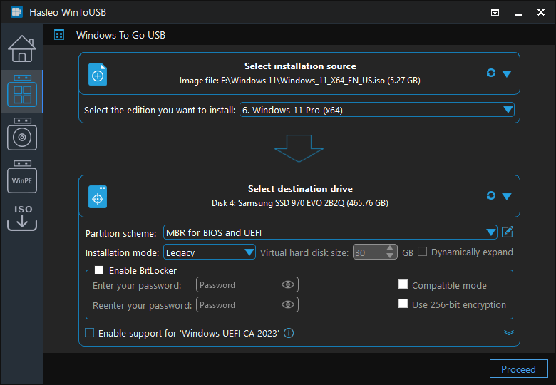Open the WinPE bootable USB sidebar icon

tap(22, 177)
